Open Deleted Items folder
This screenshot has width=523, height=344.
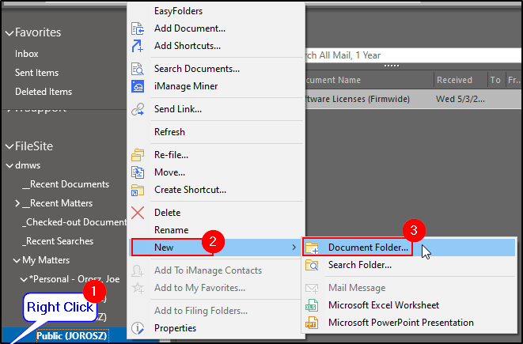[x=44, y=92]
